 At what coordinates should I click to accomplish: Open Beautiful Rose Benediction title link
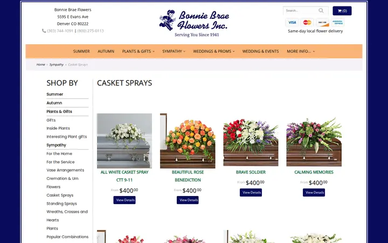tap(188, 176)
